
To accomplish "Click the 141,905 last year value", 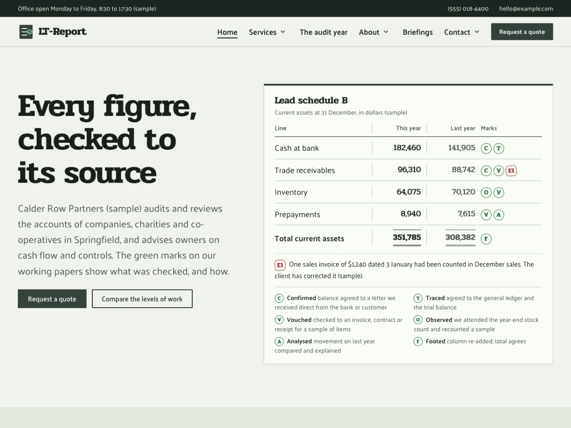I will pos(462,148).
